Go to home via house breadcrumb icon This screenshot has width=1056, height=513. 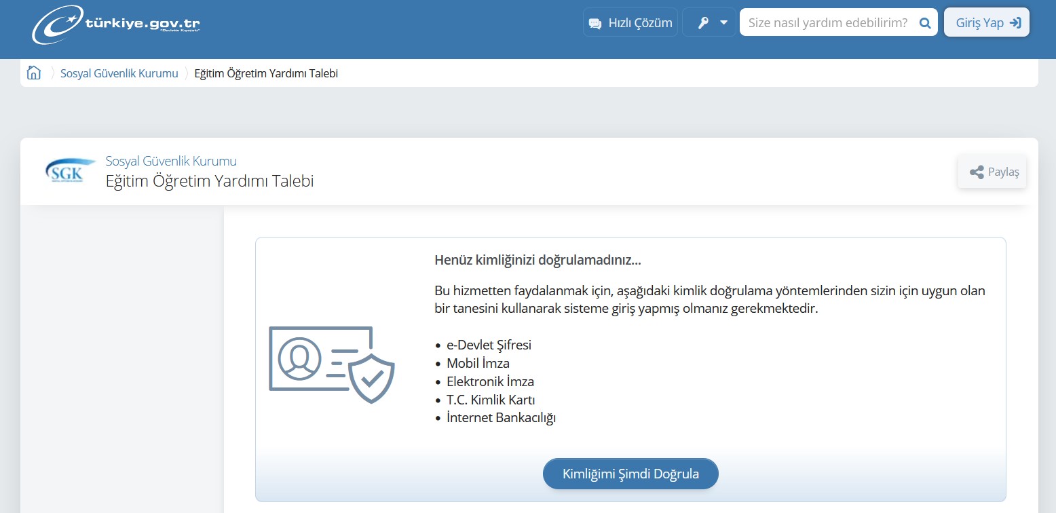(34, 73)
